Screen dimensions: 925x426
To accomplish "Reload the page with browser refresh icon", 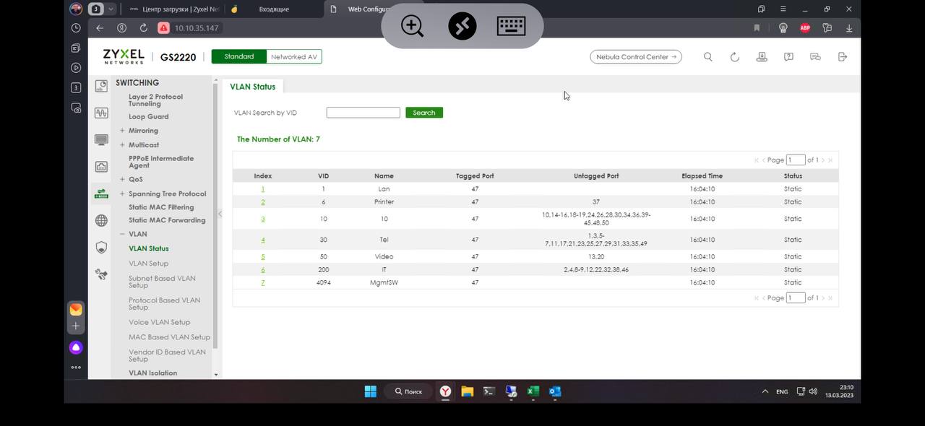I will [143, 28].
